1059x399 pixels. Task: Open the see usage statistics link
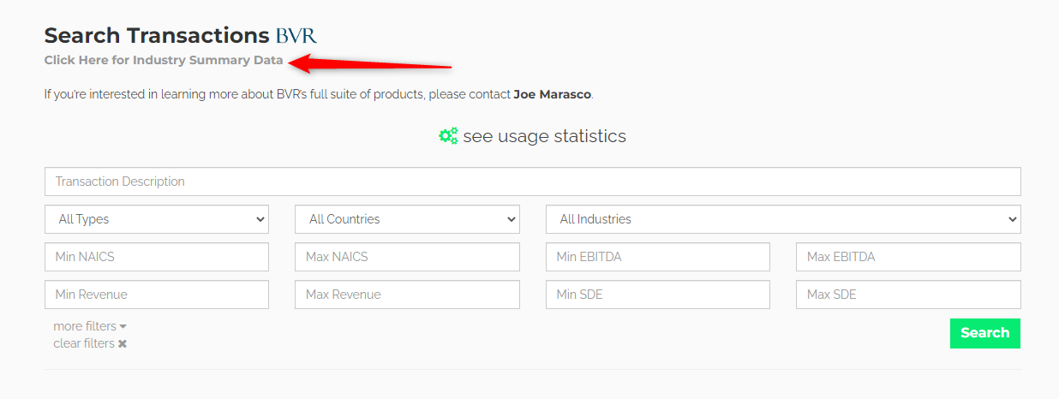544,136
